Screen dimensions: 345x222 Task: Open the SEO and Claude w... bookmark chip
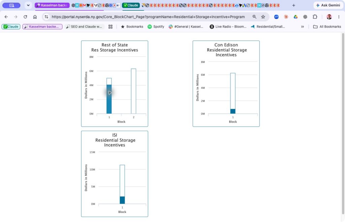pyautogui.click(x=84, y=27)
